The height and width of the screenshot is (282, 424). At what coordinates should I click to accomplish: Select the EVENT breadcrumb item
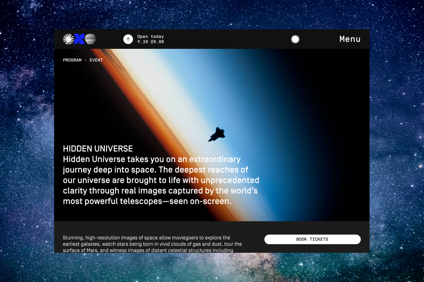96,60
